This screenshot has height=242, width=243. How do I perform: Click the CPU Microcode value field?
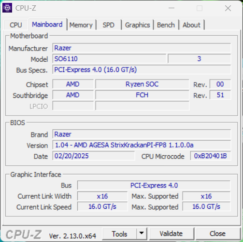point(211,156)
